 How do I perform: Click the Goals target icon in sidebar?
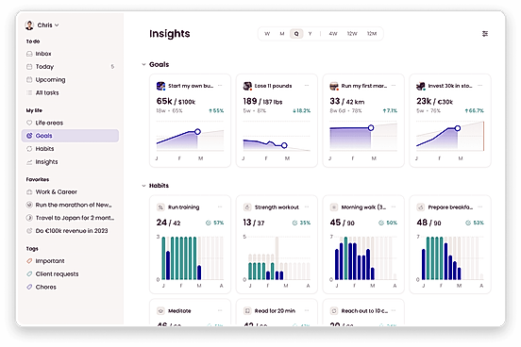point(29,136)
